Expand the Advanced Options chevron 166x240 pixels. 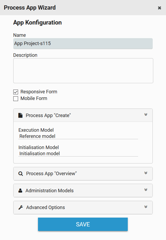tap(146, 207)
